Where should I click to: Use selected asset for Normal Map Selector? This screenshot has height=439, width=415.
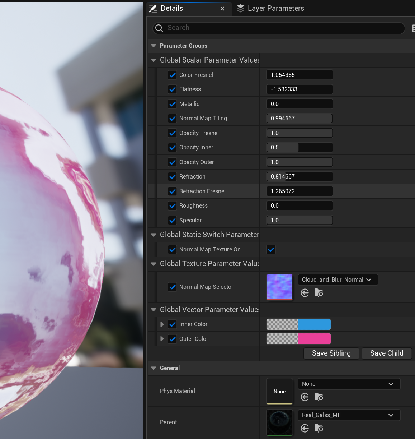(305, 293)
